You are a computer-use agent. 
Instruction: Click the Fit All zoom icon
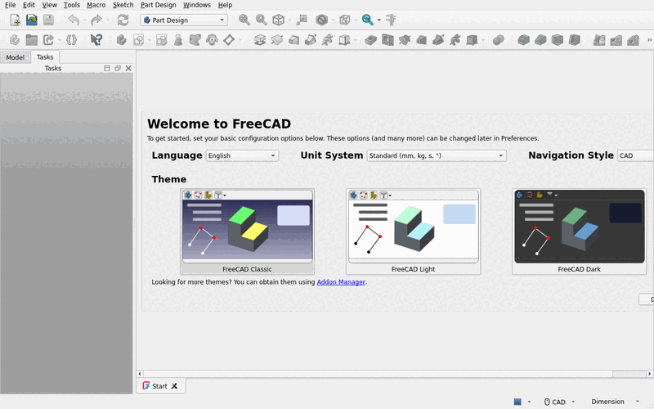point(244,20)
